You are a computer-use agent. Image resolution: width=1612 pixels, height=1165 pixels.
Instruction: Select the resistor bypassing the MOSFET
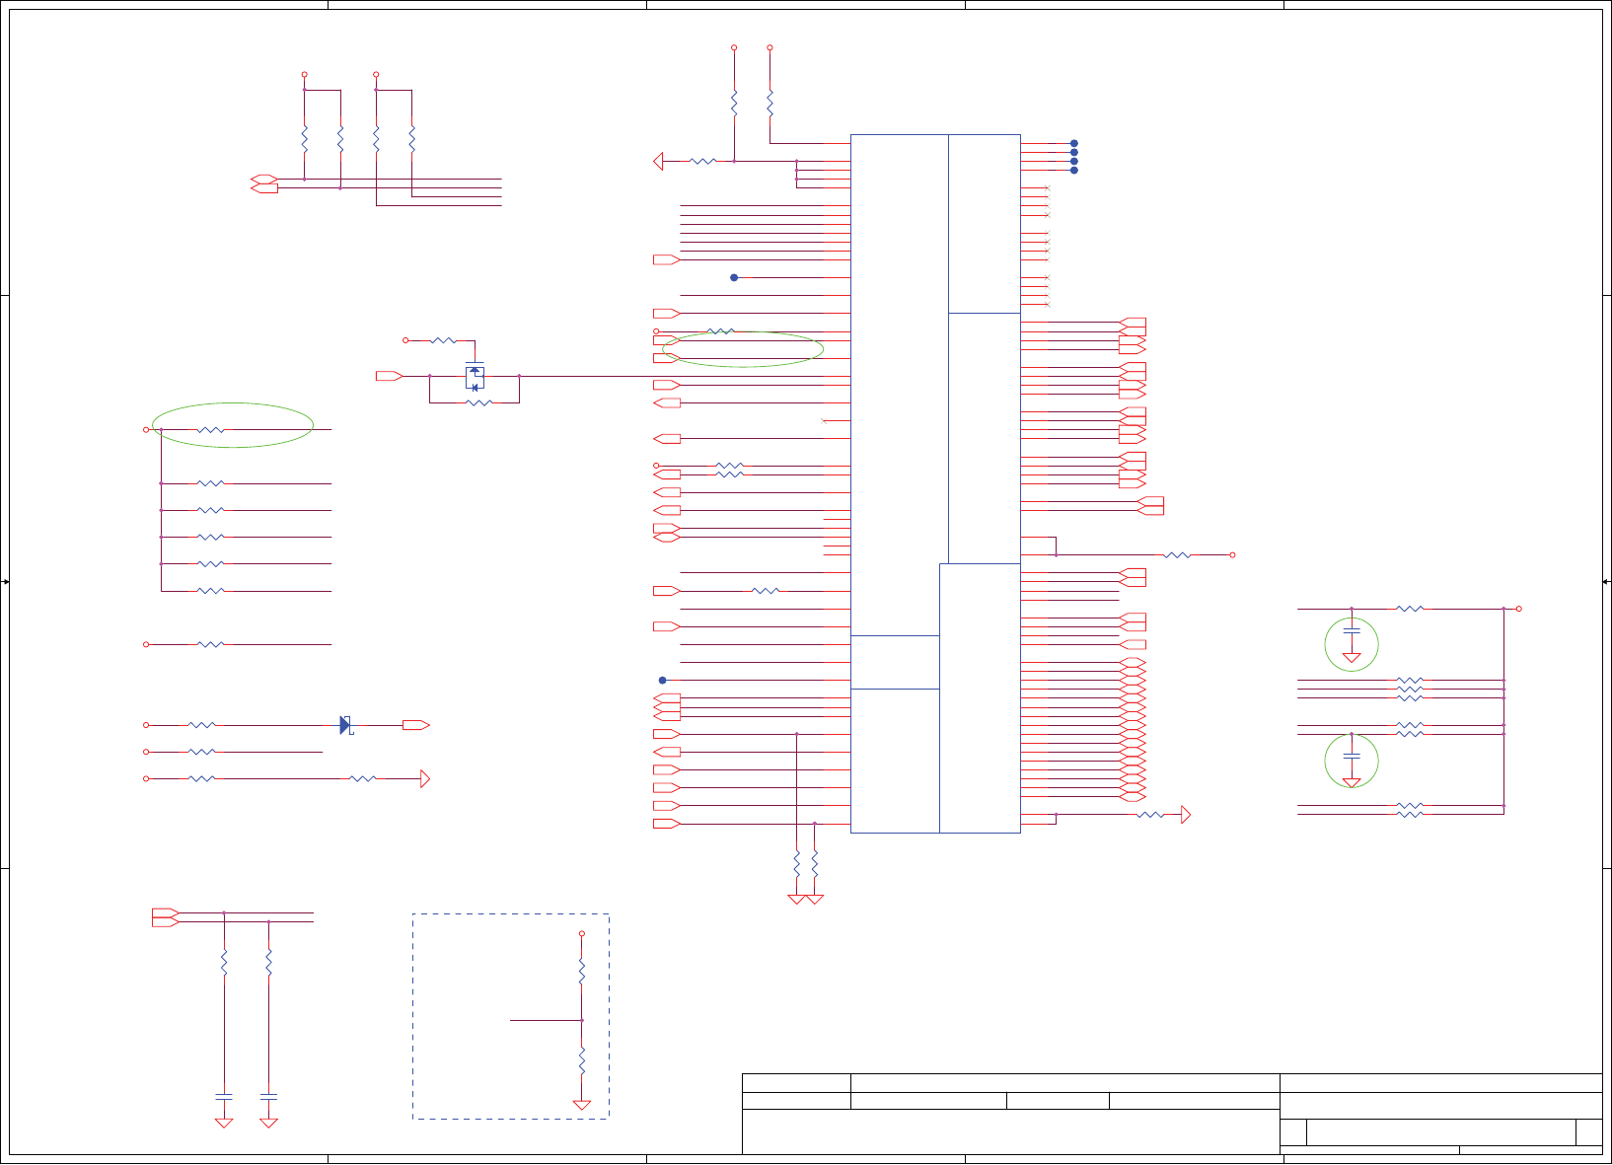coord(478,402)
